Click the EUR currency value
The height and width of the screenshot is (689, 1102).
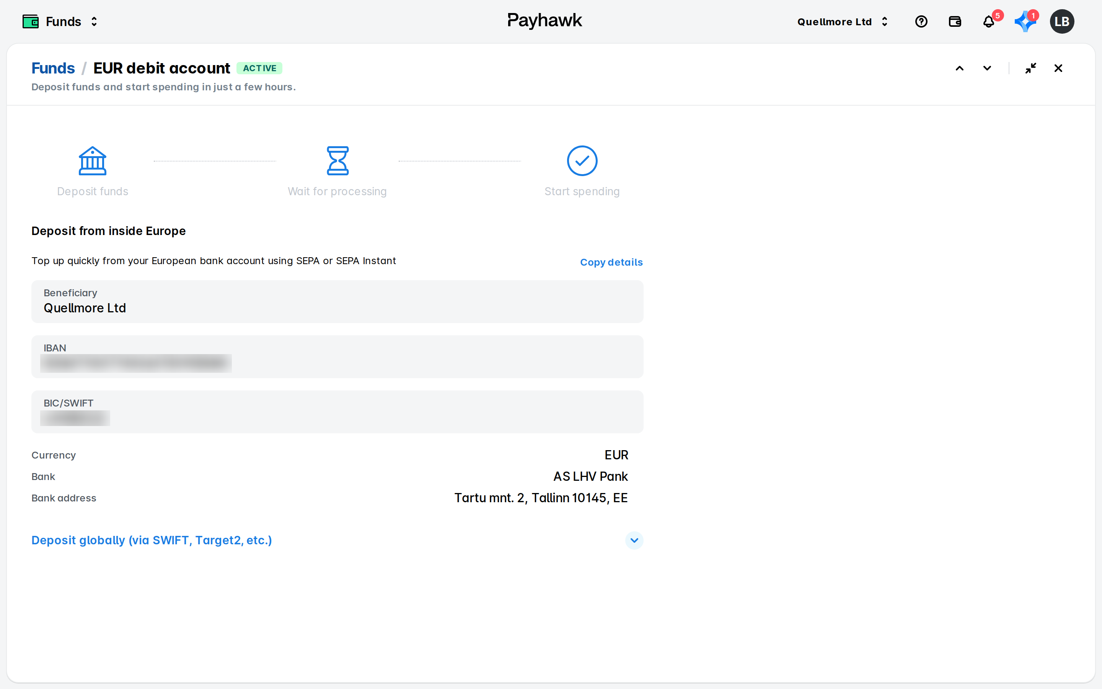click(616, 455)
